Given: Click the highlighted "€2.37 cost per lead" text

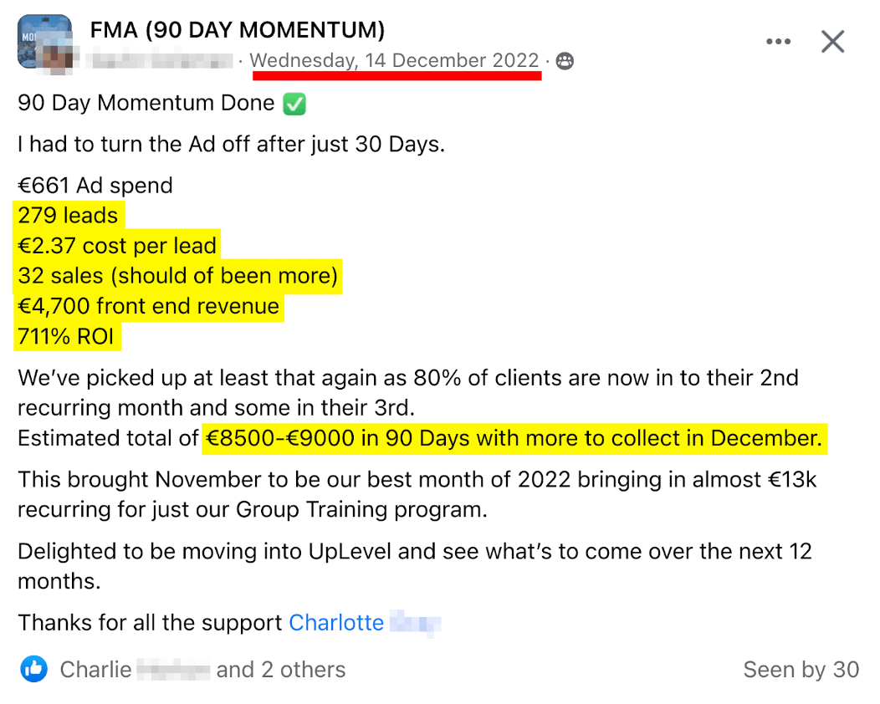Looking at the screenshot, I should (x=117, y=246).
